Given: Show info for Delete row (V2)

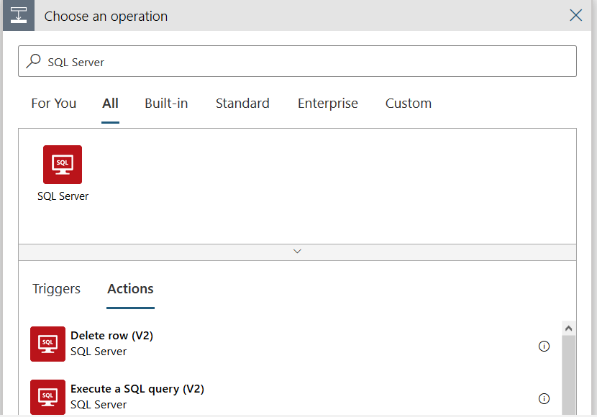Looking at the screenshot, I should 544,346.
